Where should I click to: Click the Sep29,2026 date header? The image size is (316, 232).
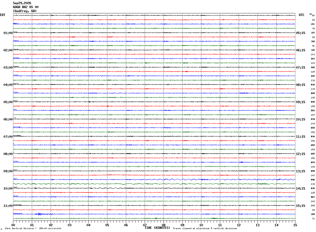(22, 3)
